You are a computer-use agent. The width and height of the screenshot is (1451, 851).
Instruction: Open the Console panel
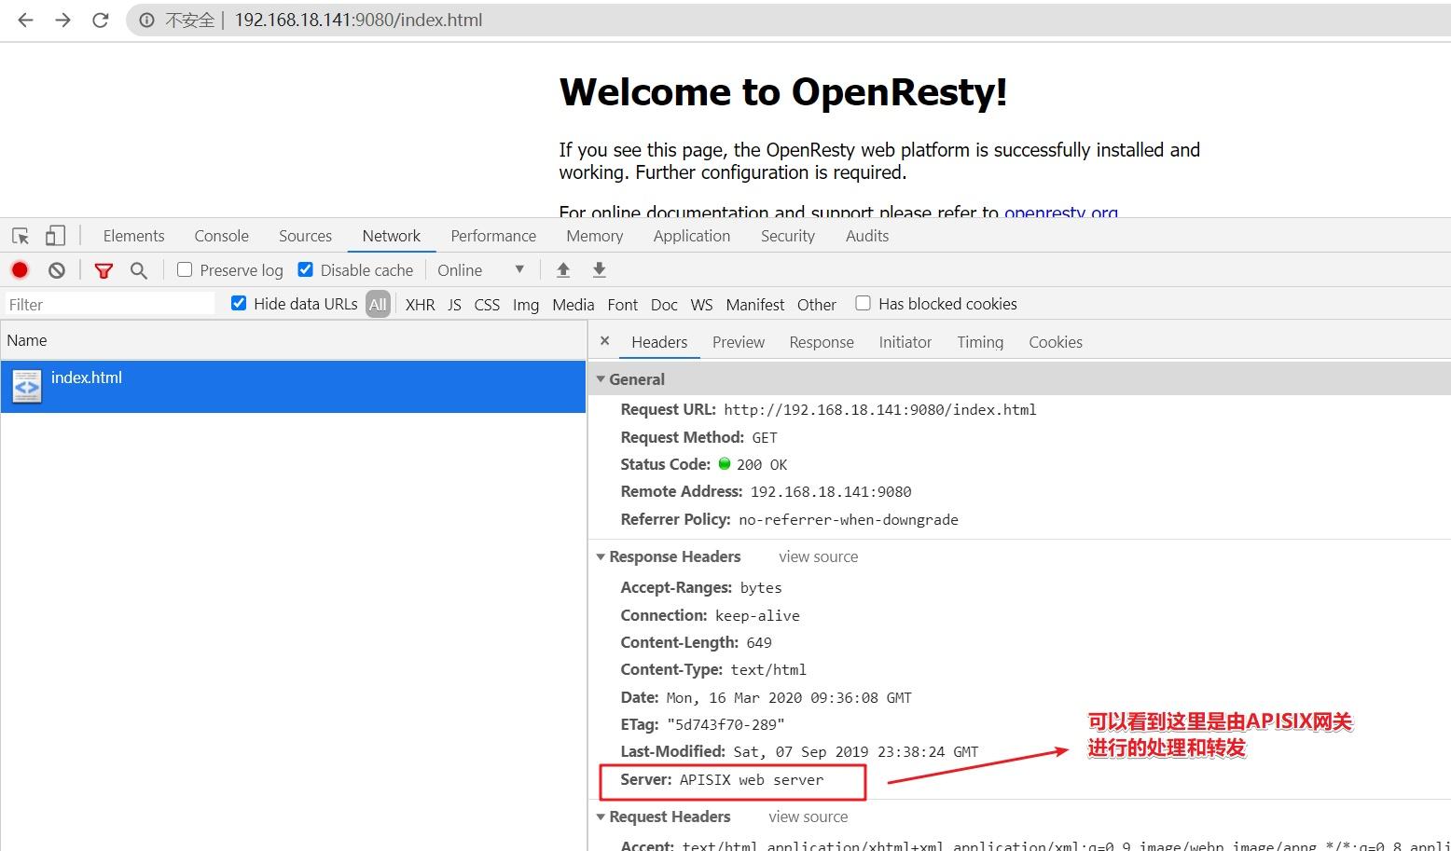click(x=221, y=236)
